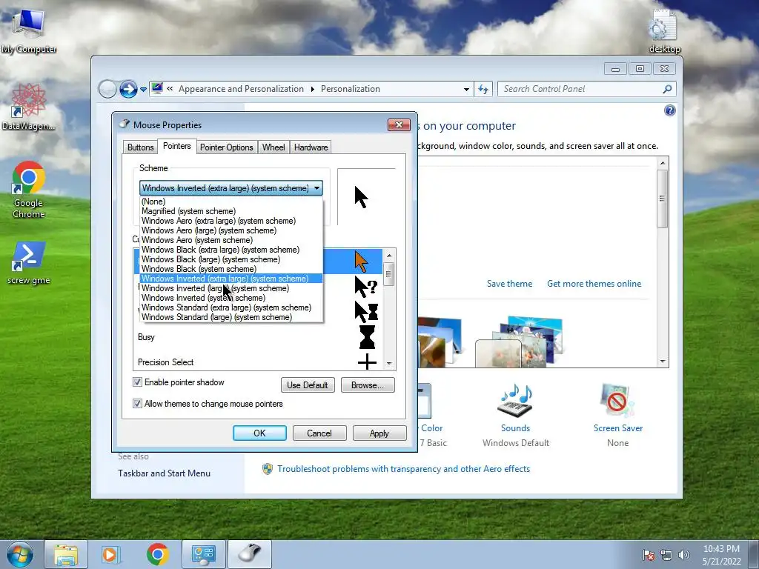Choose Windows Aero (extra large) scheme
This screenshot has height=569, width=759.
pos(231,221)
